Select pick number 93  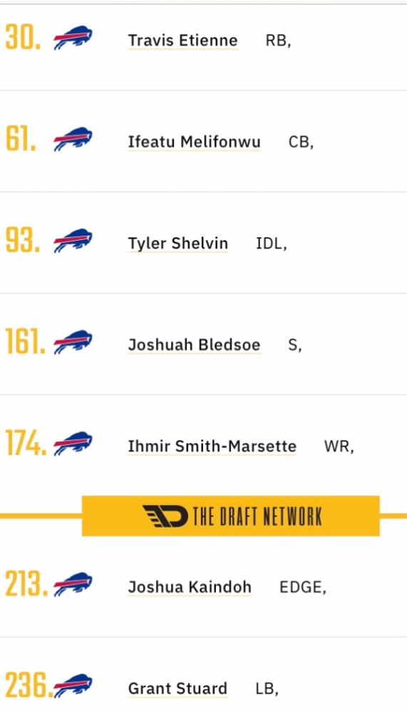click(22, 240)
